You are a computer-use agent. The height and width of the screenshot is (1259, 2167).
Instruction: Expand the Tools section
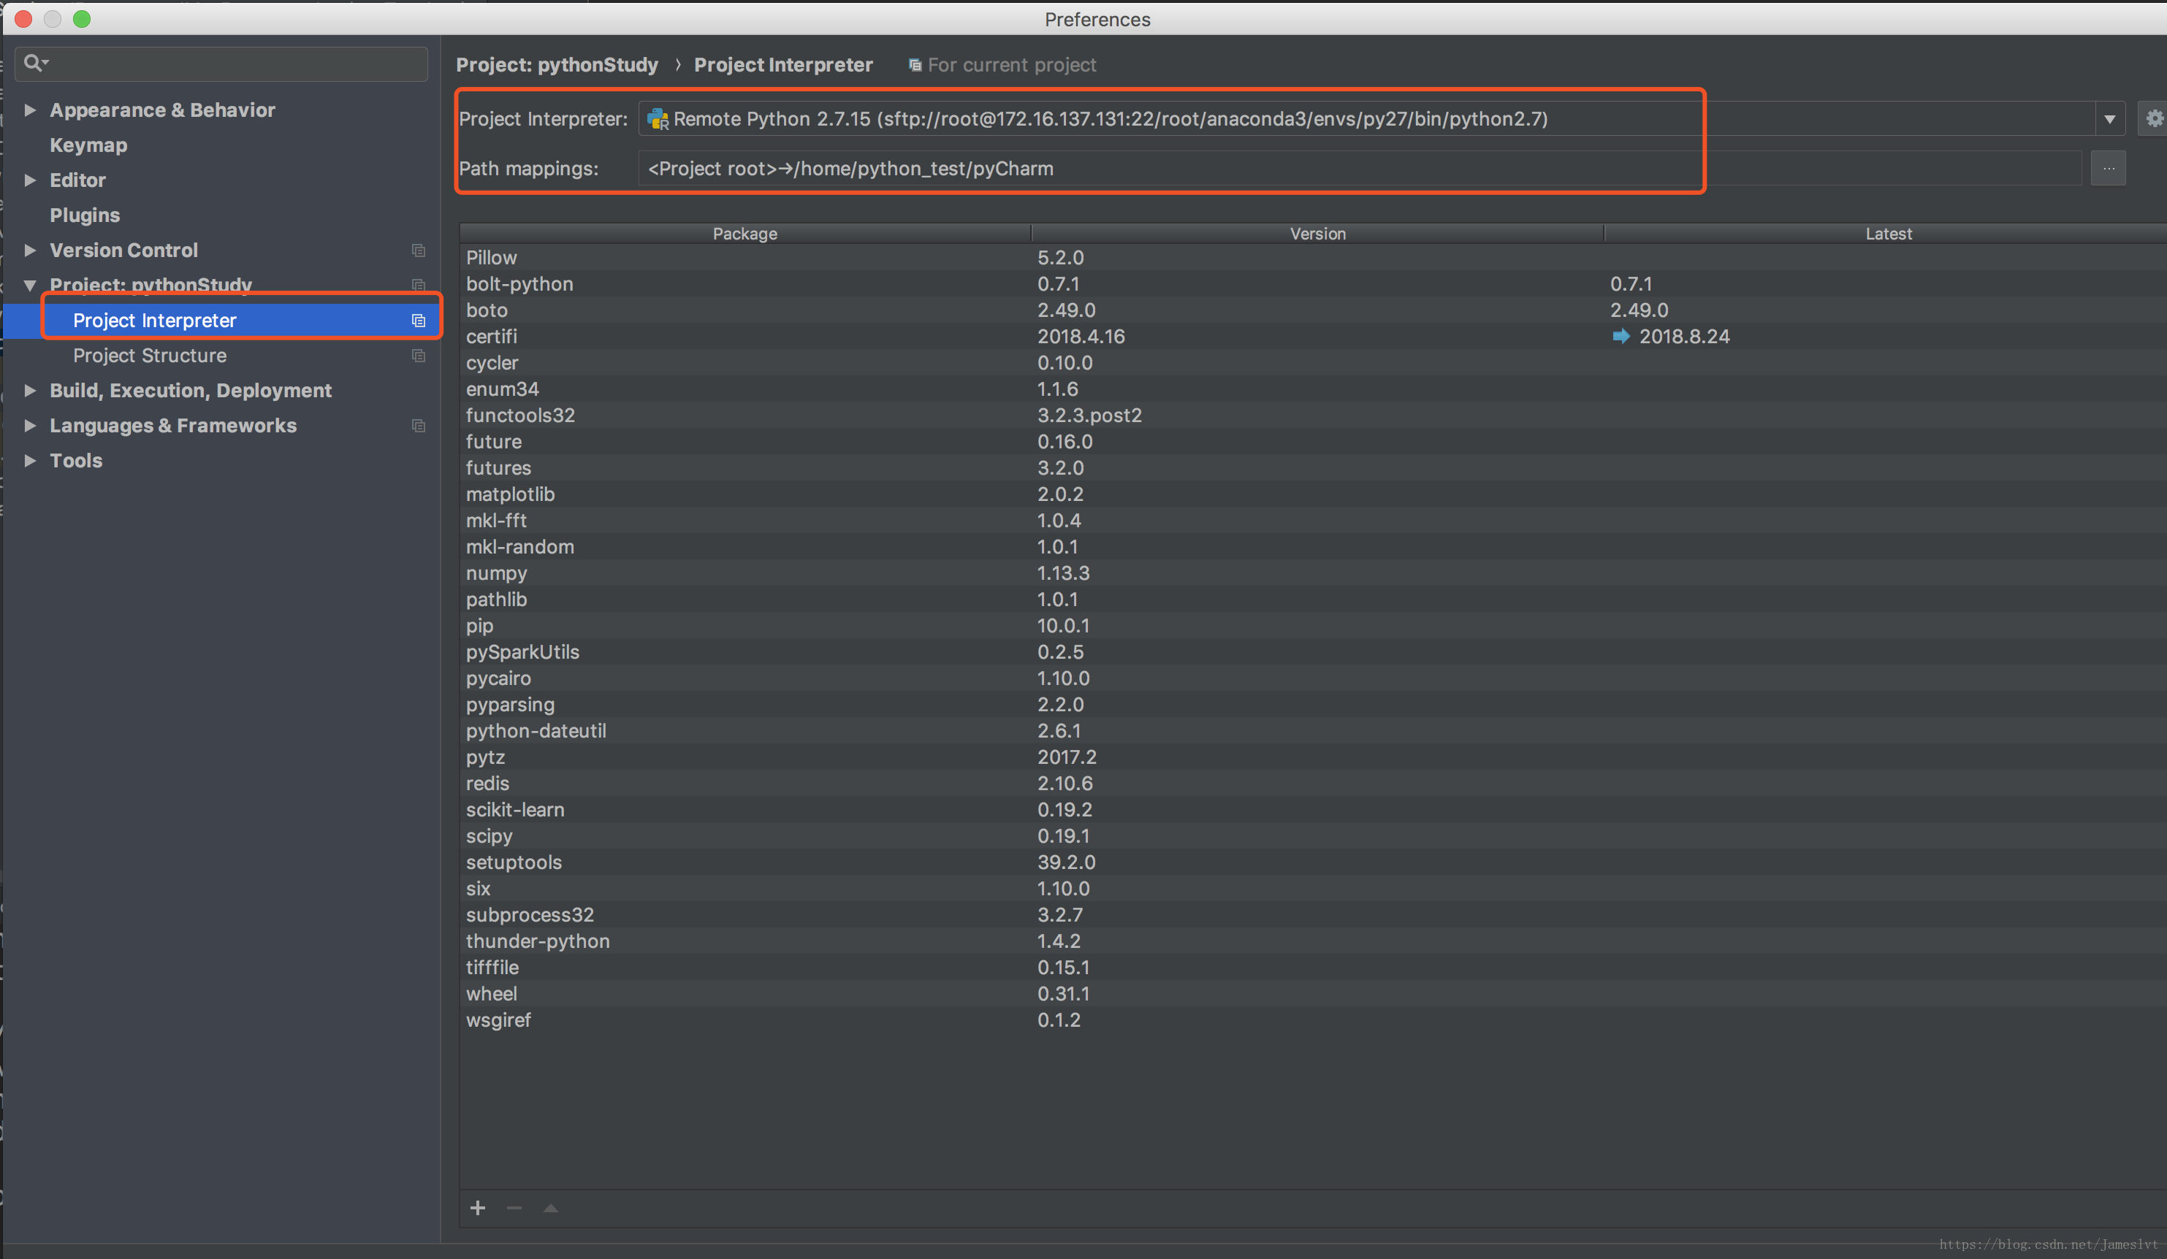(30, 461)
